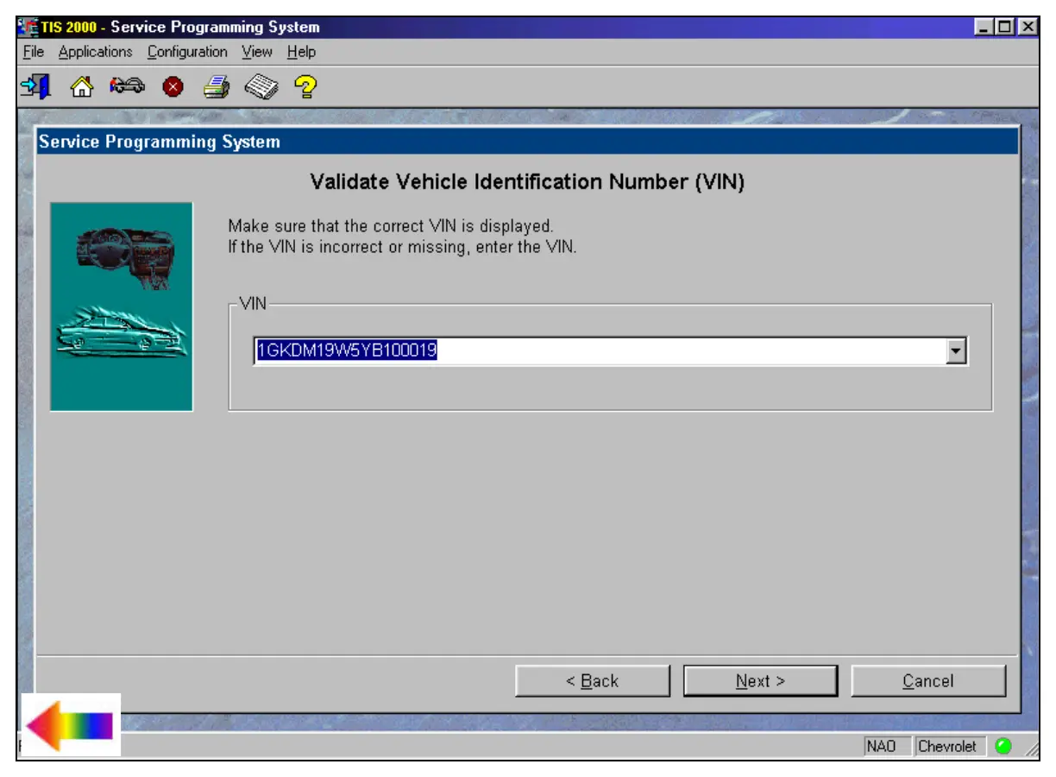This screenshot has width=1056, height=777.
Task: Click the Next button
Action: (x=760, y=681)
